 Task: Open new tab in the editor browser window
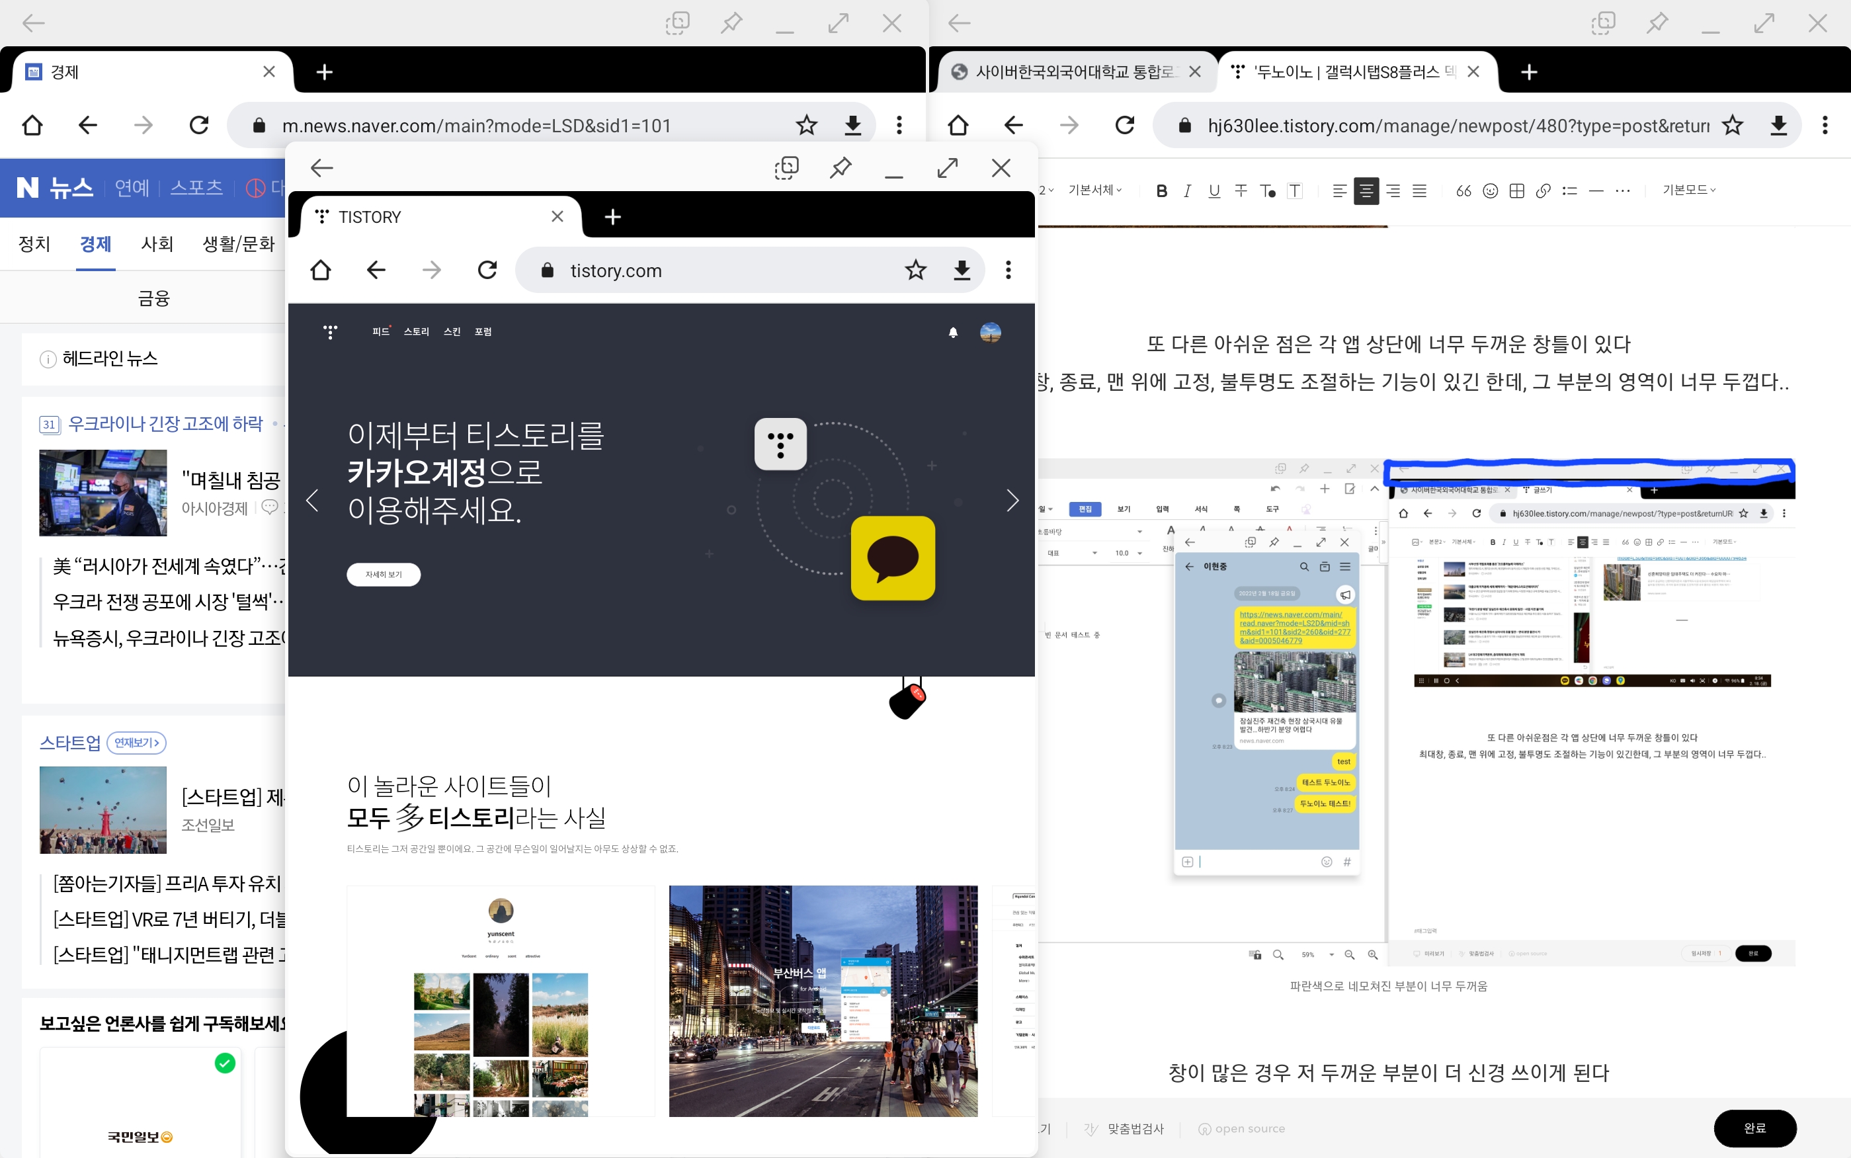[1528, 72]
